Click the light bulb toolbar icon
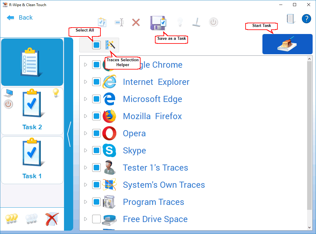The height and width of the screenshot is (234, 316). click(x=180, y=22)
